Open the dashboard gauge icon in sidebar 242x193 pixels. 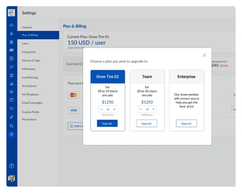pyautogui.click(x=11, y=25)
